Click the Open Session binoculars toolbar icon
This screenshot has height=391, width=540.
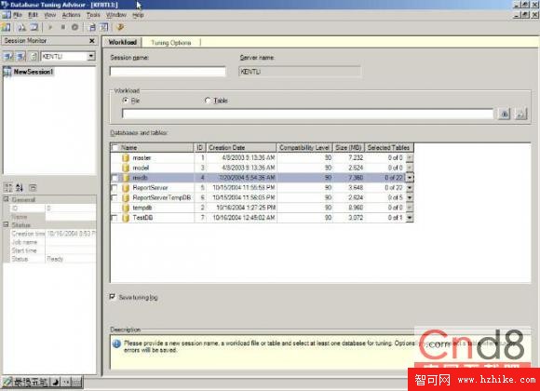point(21,27)
